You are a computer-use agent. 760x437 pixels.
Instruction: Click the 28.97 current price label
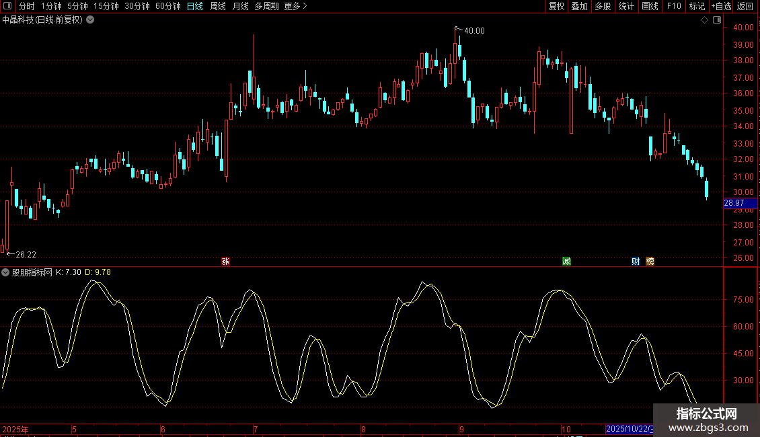pyautogui.click(x=734, y=203)
